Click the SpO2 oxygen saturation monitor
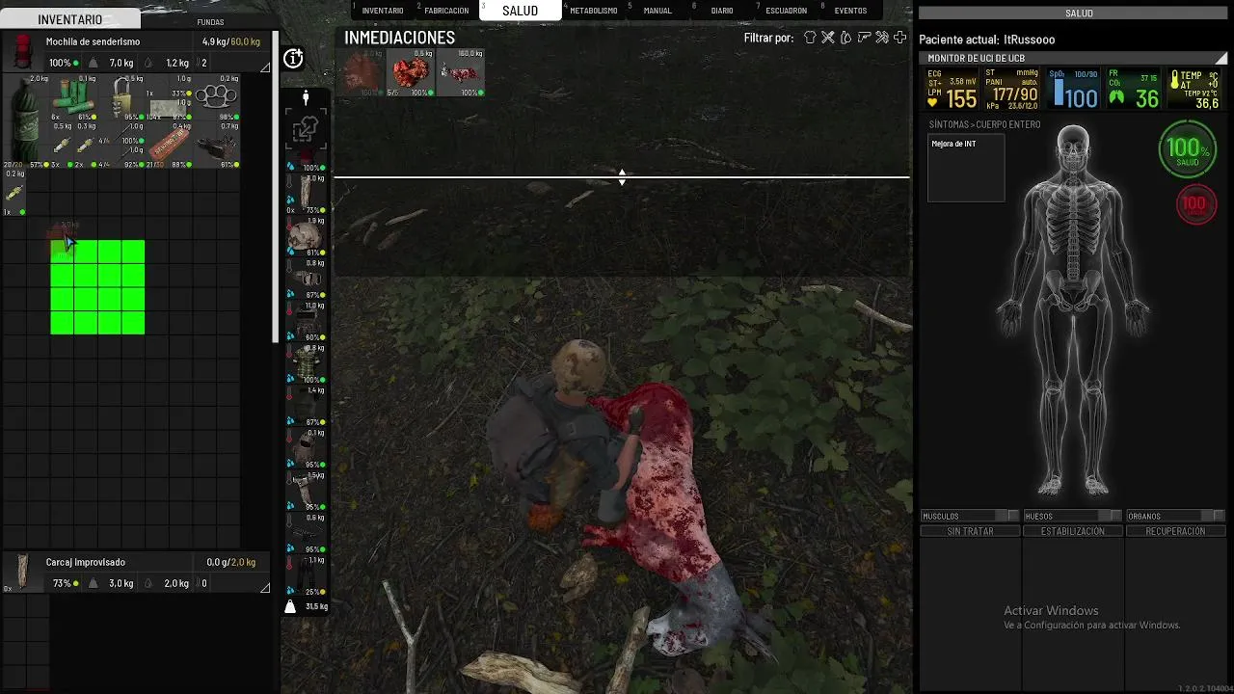The image size is (1234, 694). [x=1073, y=89]
